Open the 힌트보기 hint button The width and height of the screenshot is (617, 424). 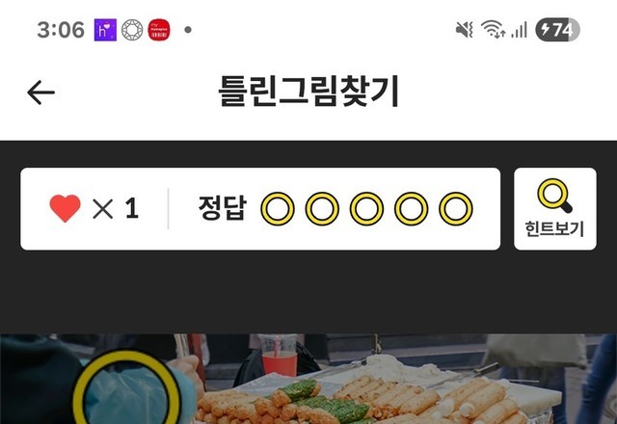coord(555,209)
